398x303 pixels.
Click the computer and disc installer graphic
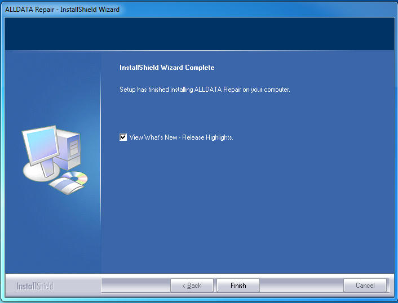tap(55, 160)
